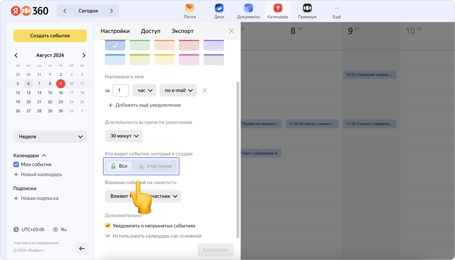Select Участники visibility option
Viewport: 455px width, 260px height.
155,166
